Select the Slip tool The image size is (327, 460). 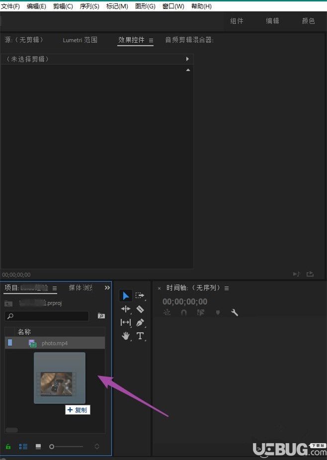click(x=126, y=322)
